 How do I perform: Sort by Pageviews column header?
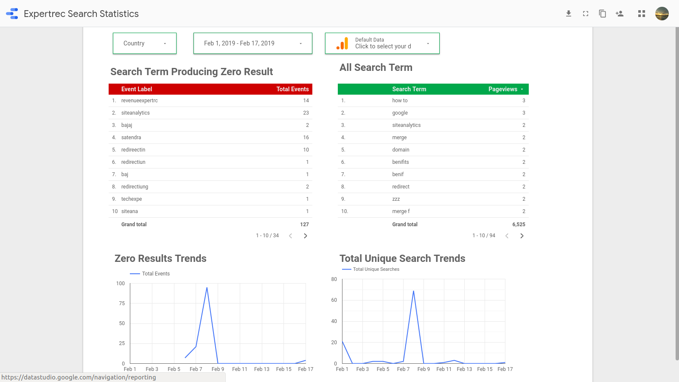coord(503,89)
